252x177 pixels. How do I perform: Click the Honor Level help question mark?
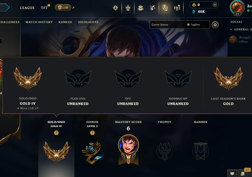tap(92, 133)
